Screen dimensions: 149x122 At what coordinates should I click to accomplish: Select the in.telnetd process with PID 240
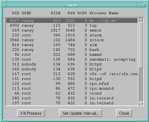(x=72, y=98)
